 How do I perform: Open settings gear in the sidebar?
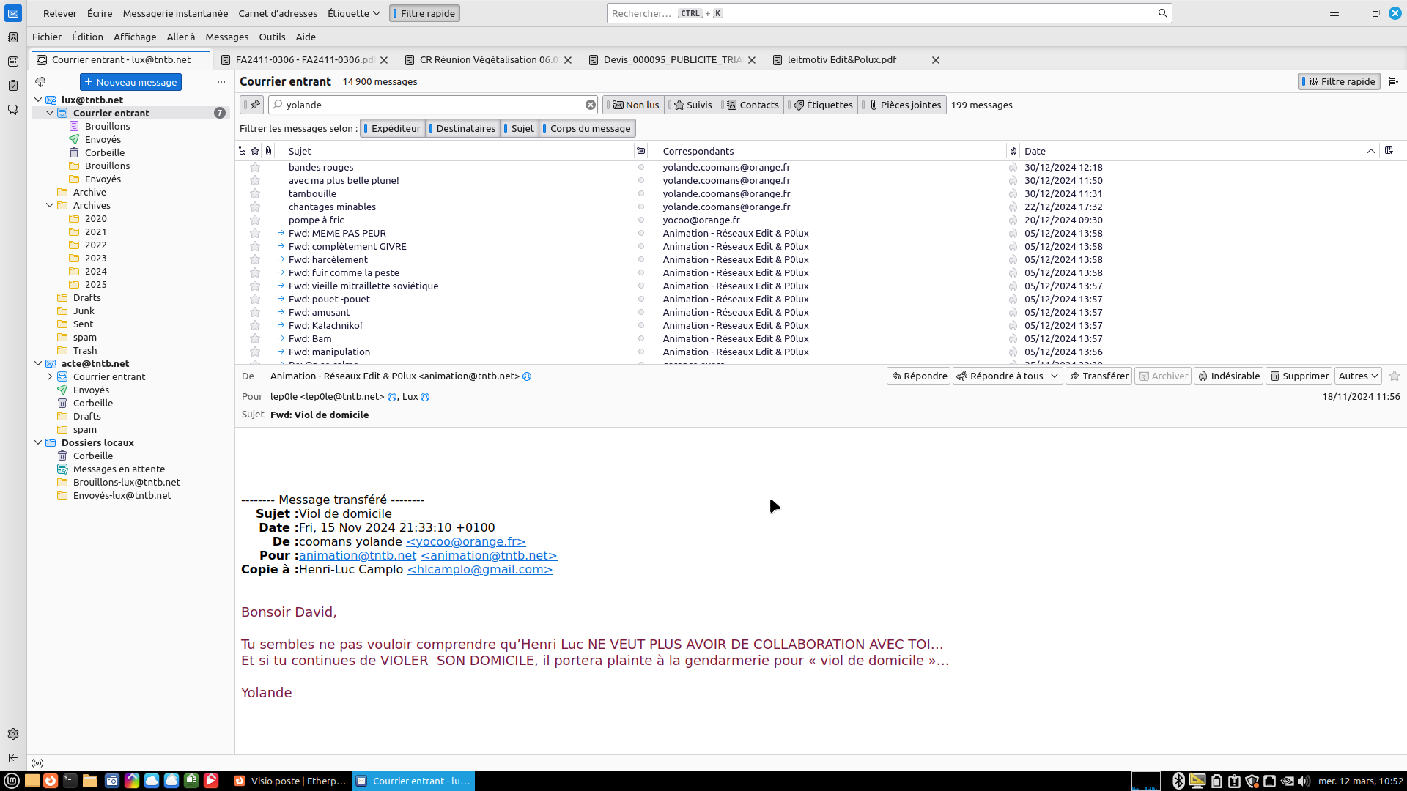(12, 734)
